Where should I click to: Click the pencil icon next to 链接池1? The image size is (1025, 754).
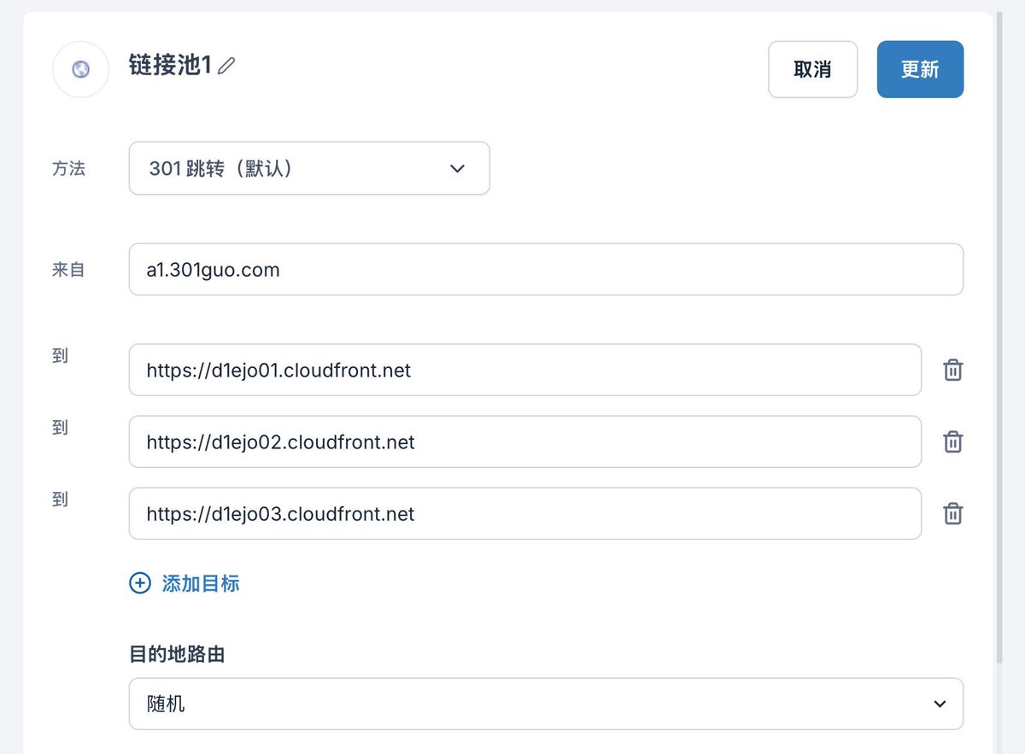226,66
